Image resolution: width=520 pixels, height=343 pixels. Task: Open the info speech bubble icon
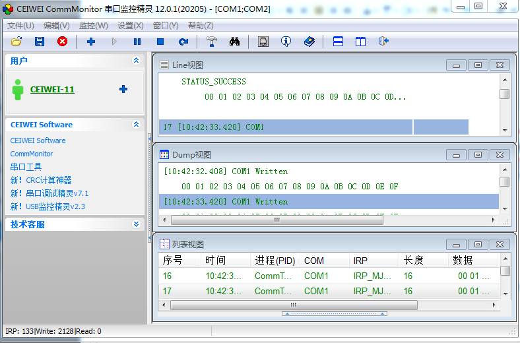[x=286, y=42]
